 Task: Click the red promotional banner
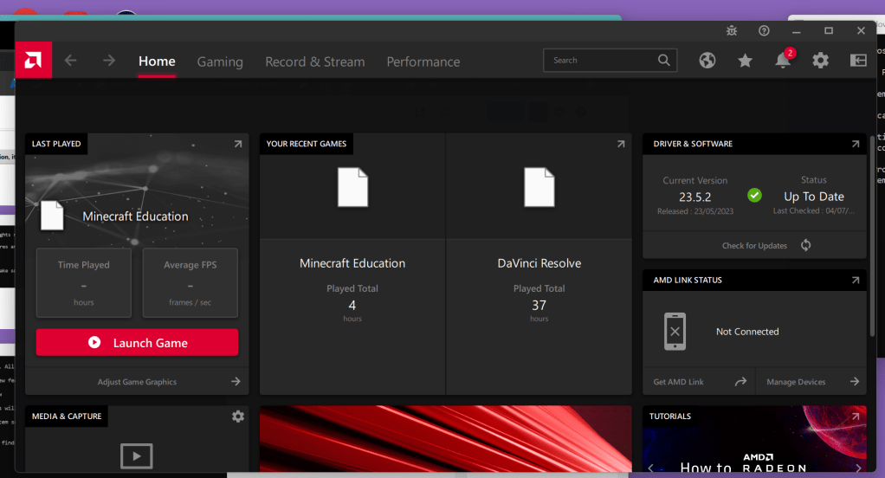tap(445, 438)
